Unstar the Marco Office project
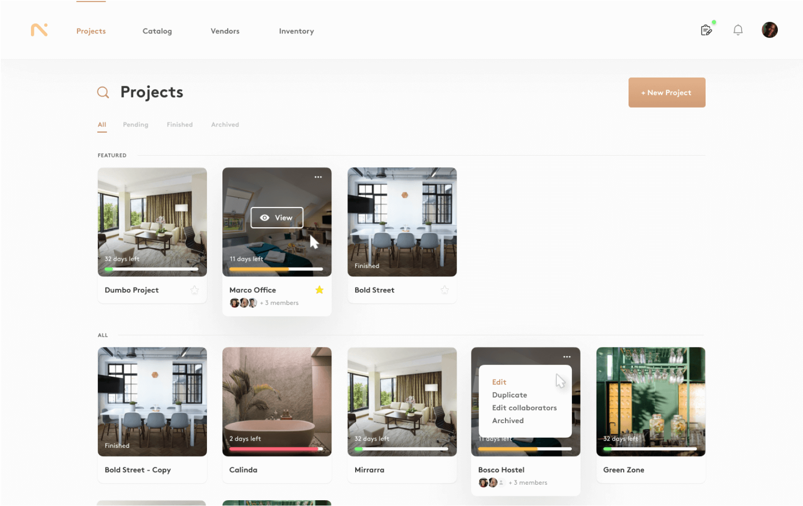The width and height of the screenshot is (803, 506). point(319,290)
